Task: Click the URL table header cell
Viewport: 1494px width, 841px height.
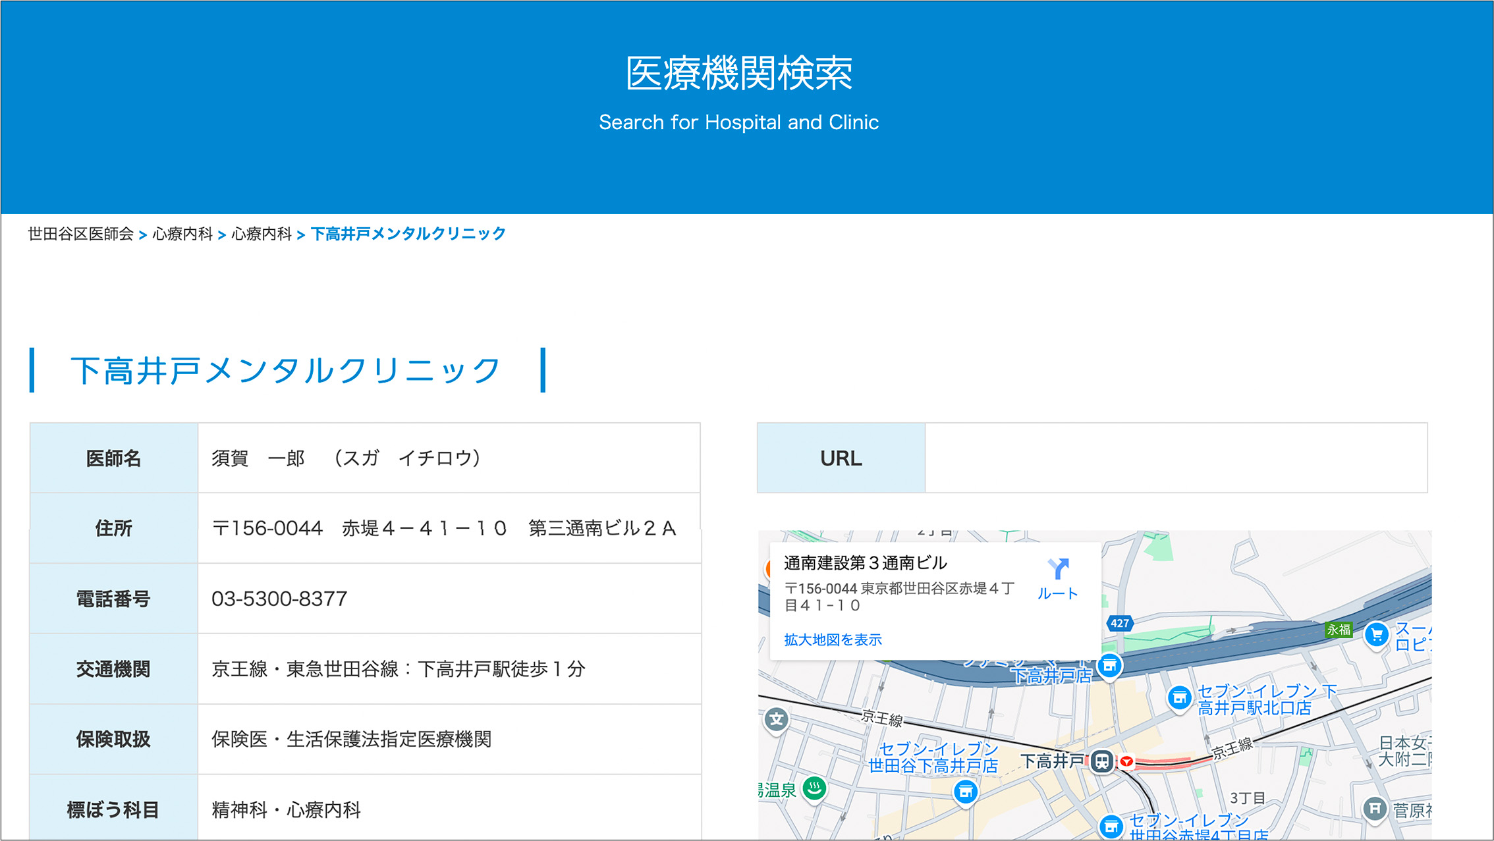Action: [x=841, y=458]
